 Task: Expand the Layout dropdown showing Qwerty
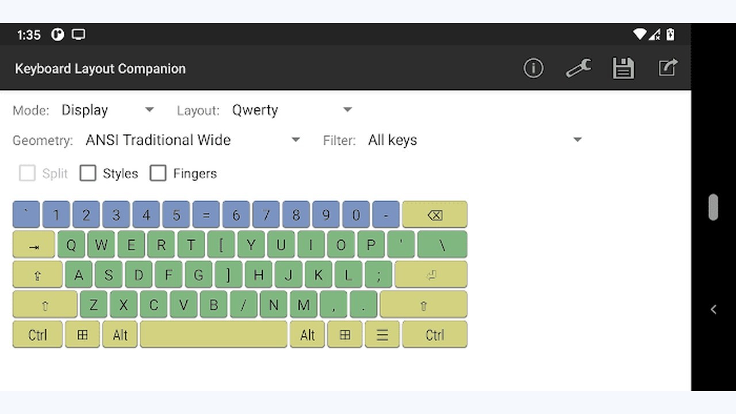[x=292, y=110]
